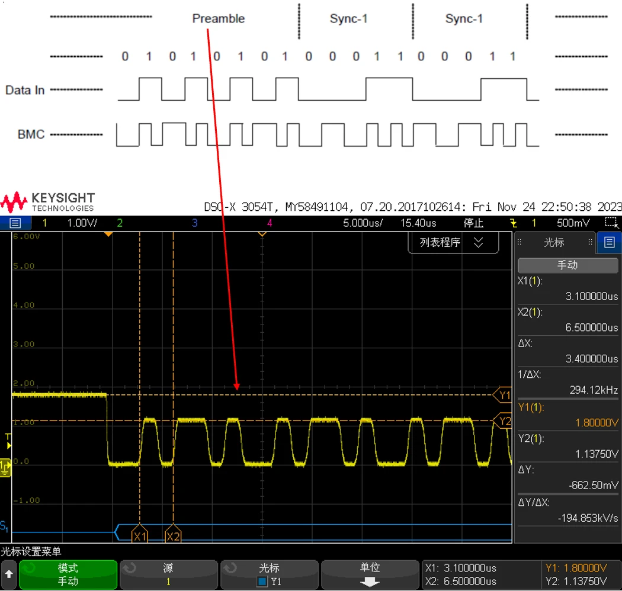Viewport: 622px width, 591px height.
Task: Select the X2 cursor marker handle
Action: coord(173,536)
